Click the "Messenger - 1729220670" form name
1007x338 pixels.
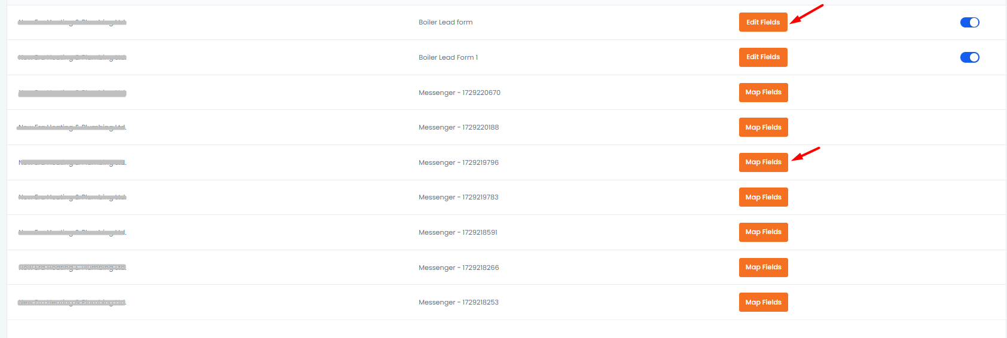coord(459,93)
